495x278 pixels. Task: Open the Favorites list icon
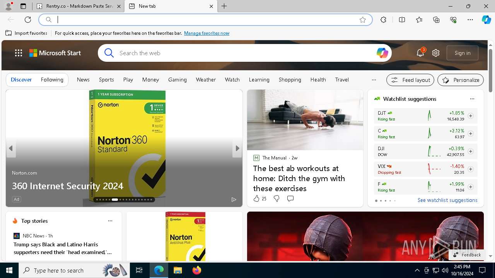tap(419, 20)
